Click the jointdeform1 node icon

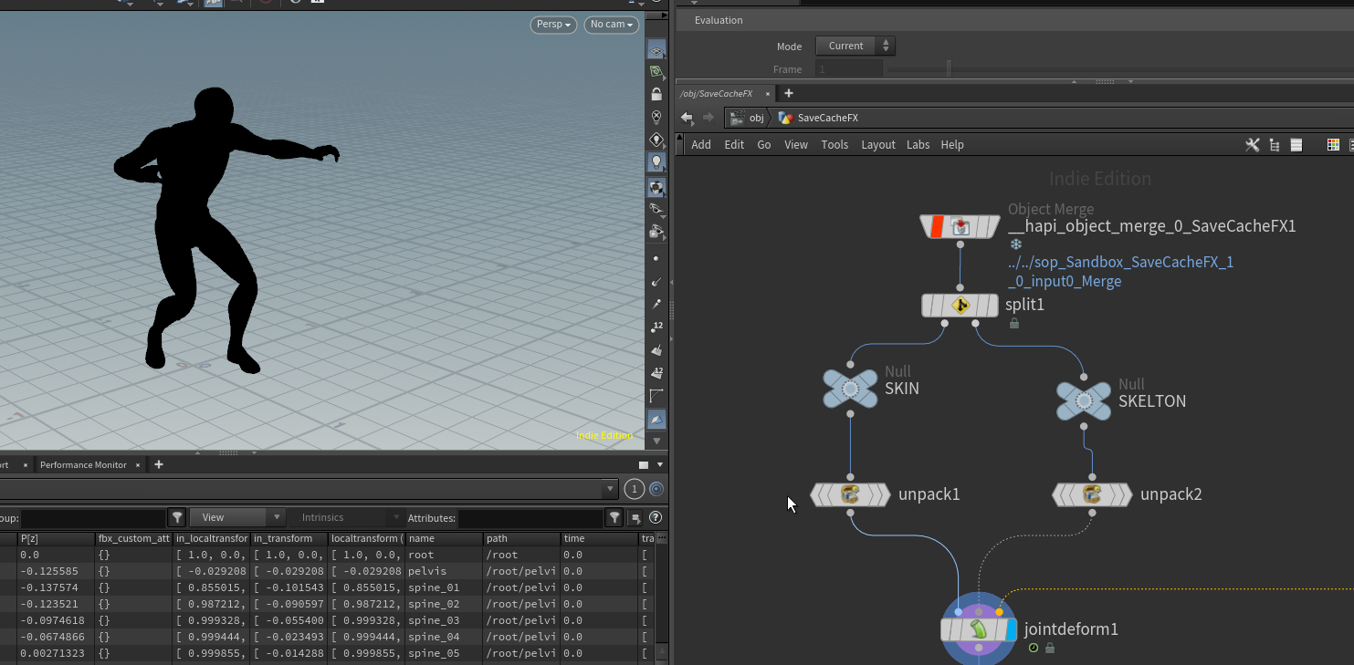pos(978,629)
